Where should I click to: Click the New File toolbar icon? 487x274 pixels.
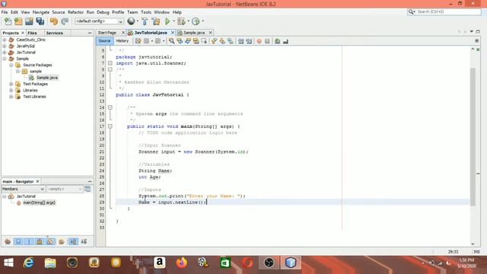click(x=8, y=21)
